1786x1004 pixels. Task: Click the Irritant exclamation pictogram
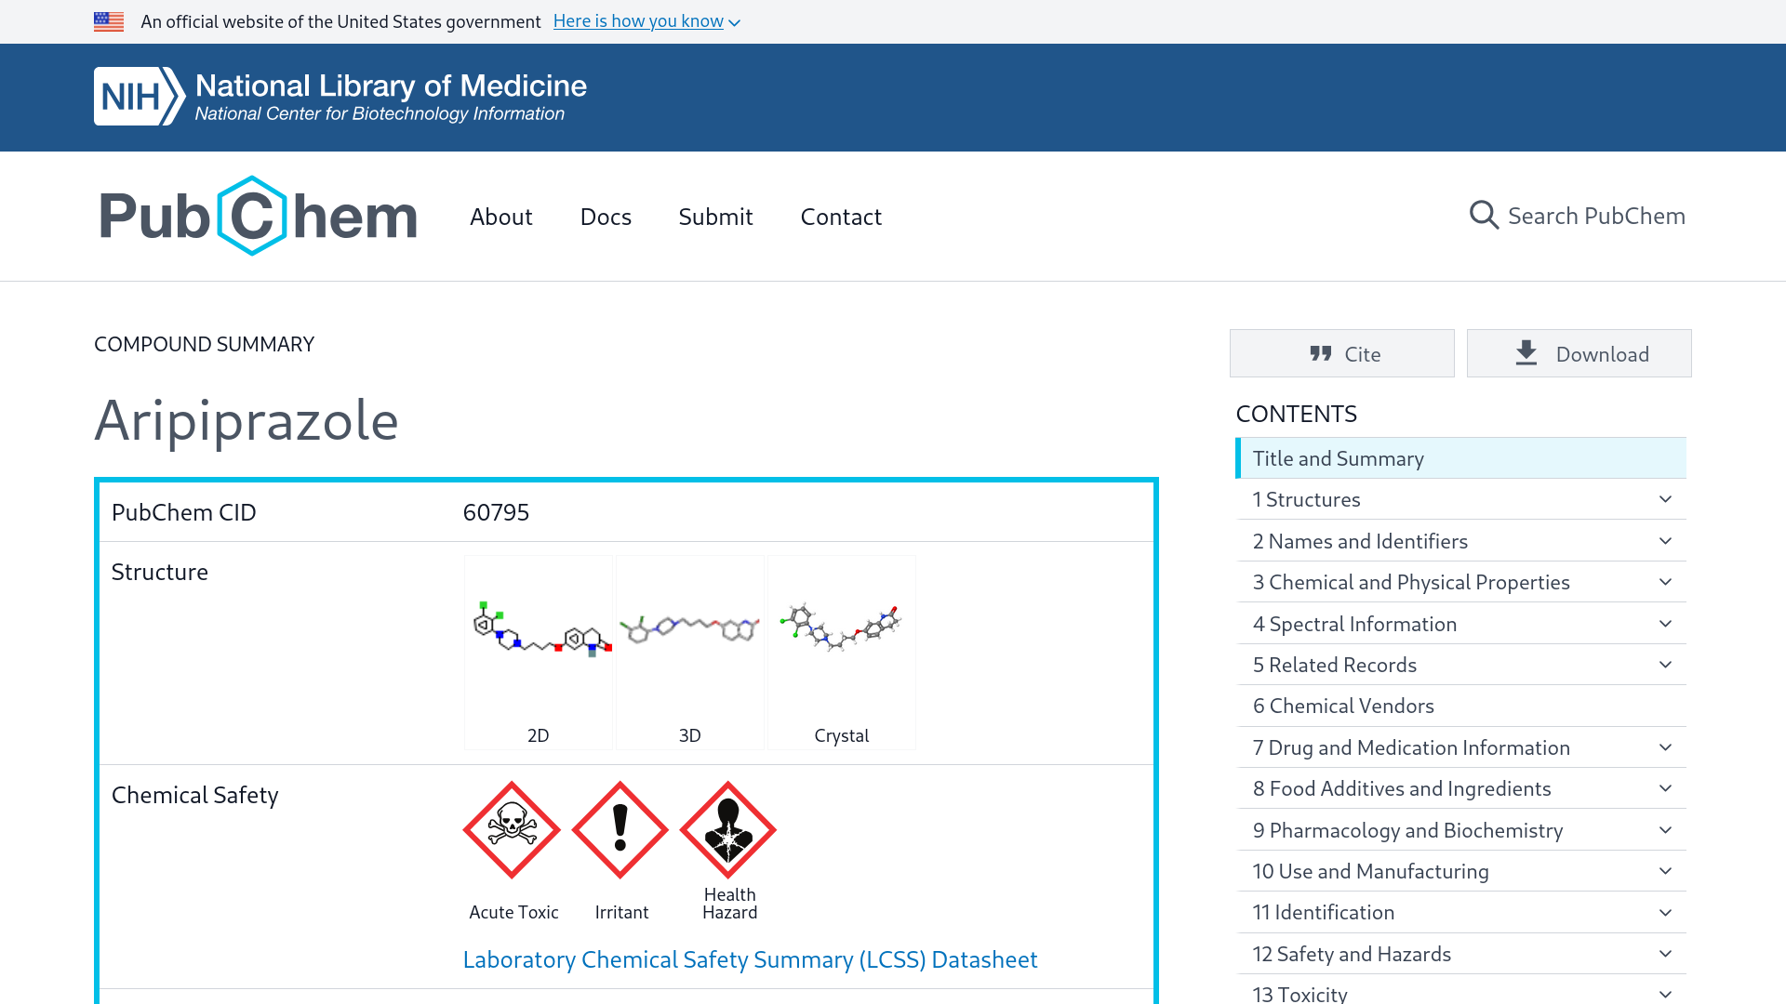point(620,829)
